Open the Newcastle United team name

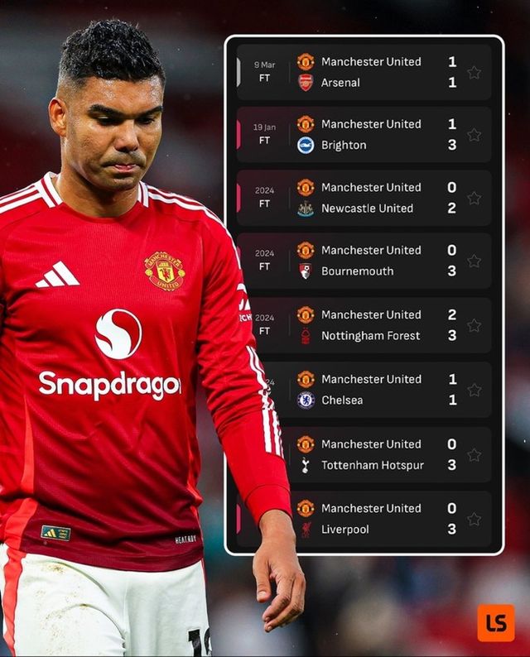coord(368,209)
